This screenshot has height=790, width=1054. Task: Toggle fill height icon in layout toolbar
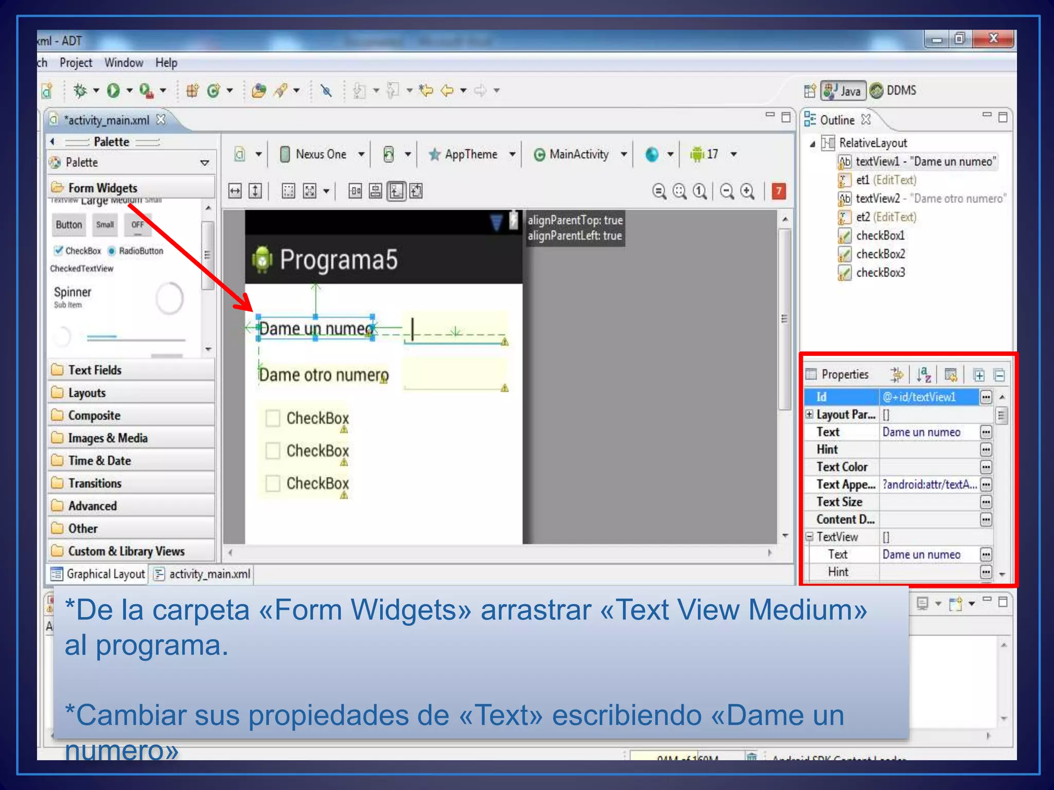(x=255, y=191)
